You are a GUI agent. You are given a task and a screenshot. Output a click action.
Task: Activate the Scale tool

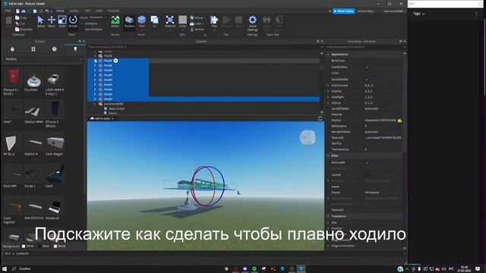[x=62, y=22]
